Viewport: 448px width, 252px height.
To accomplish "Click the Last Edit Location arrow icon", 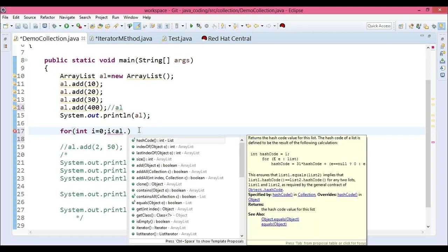I will (x=248, y=26).
